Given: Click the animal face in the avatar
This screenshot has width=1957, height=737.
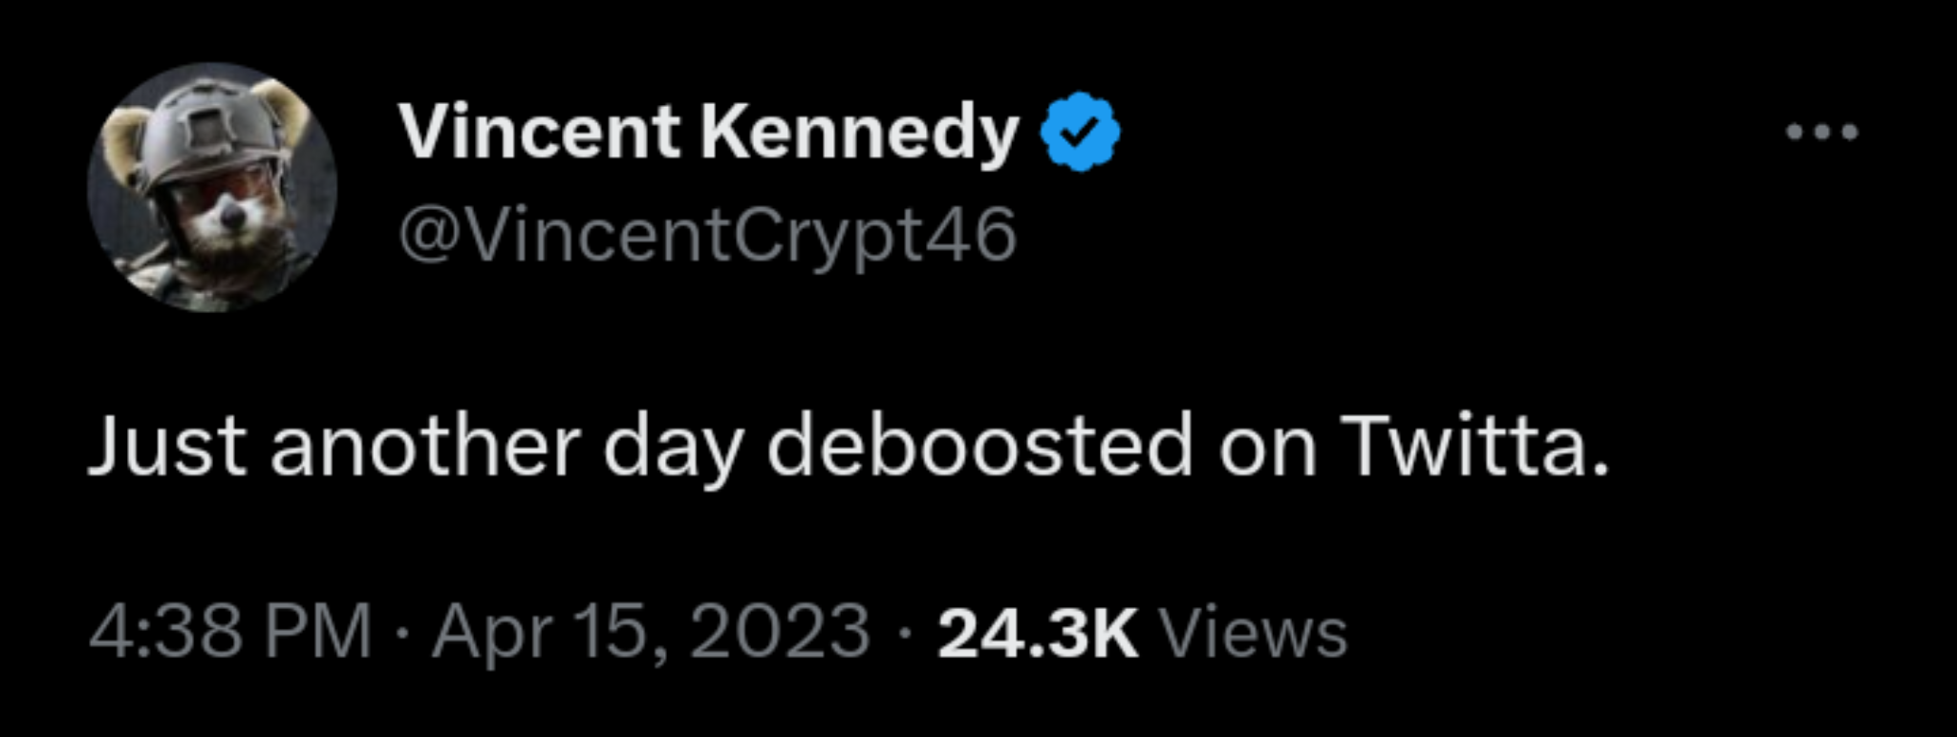Looking at the screenshot, I should pyautogui.click(x=229, y=215).
